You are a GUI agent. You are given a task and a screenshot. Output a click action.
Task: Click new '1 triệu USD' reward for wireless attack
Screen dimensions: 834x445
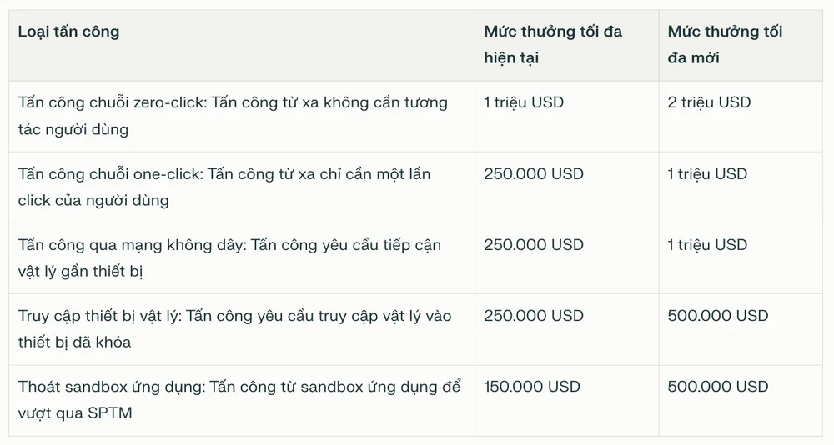(707, 245)
